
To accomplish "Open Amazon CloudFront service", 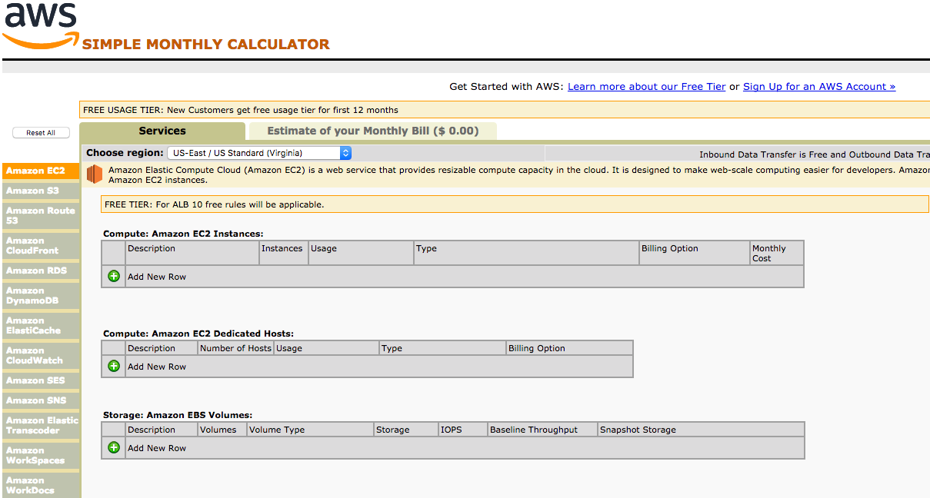I will pyautogui.click(x=40, y=245).
